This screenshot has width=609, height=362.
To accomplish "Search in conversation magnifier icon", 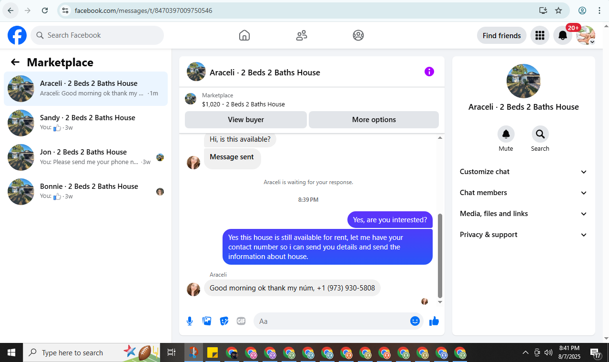I will 540,134.
